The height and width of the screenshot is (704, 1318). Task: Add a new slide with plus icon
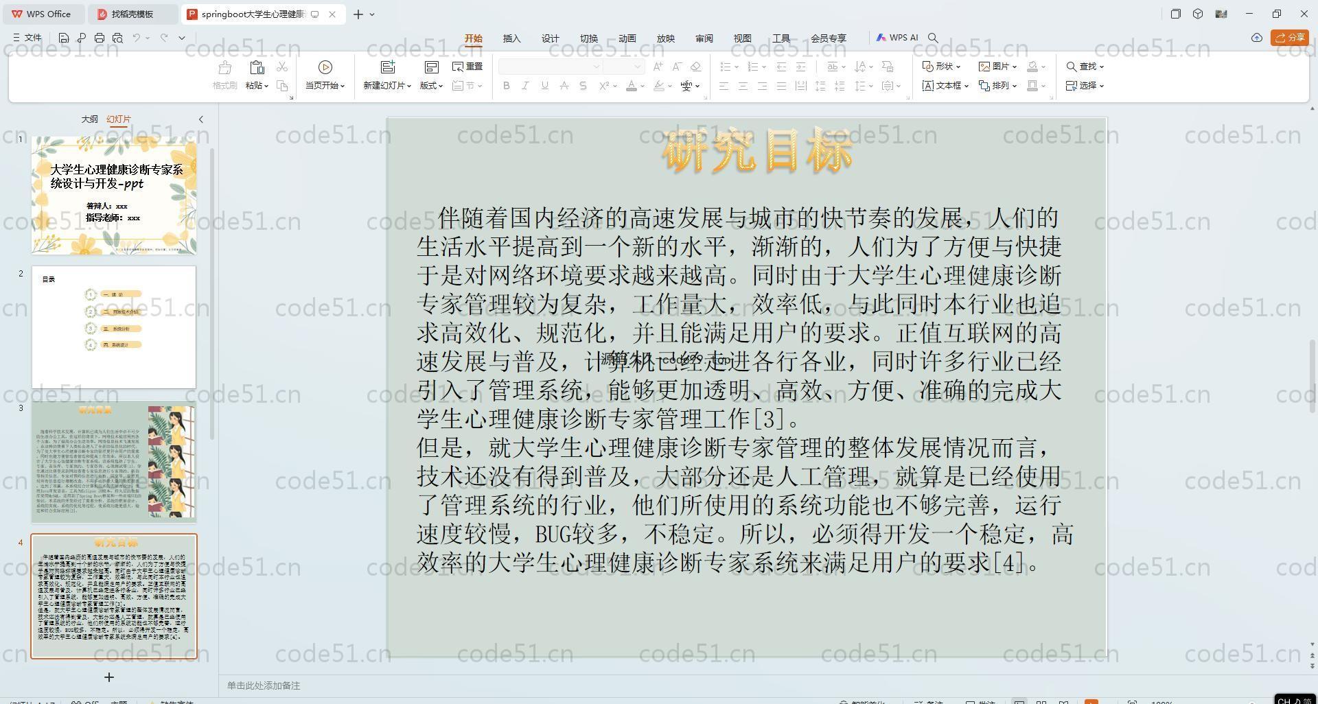(108, 677)
